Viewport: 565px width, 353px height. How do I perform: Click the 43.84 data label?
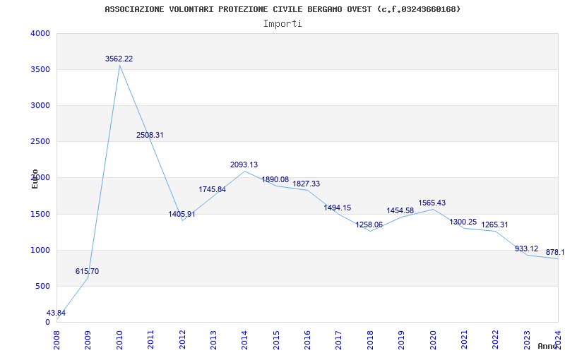pos(56,313)
